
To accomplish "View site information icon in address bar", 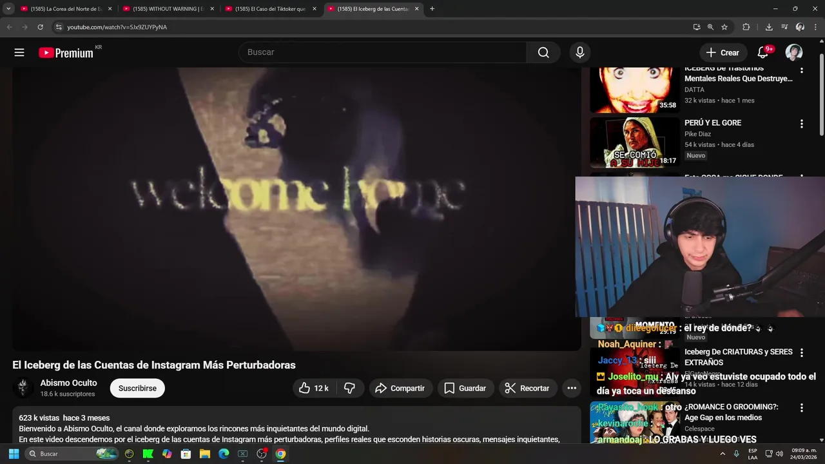I will pyautogui.click(x=59, y=27).
